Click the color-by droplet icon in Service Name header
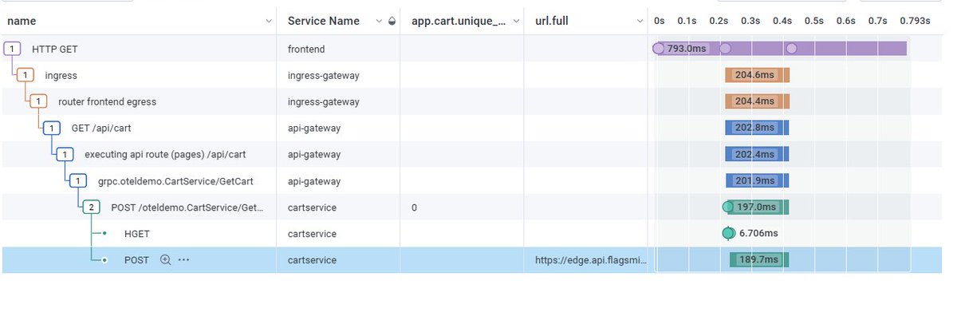 pyautogui.click(x=392, y=22)
